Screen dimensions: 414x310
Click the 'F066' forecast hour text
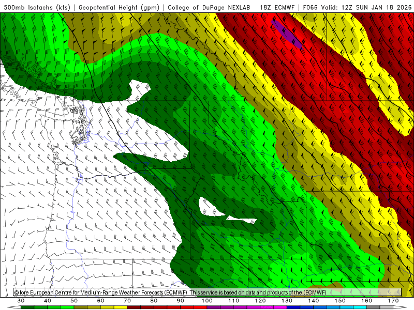(x=310, y=7)
